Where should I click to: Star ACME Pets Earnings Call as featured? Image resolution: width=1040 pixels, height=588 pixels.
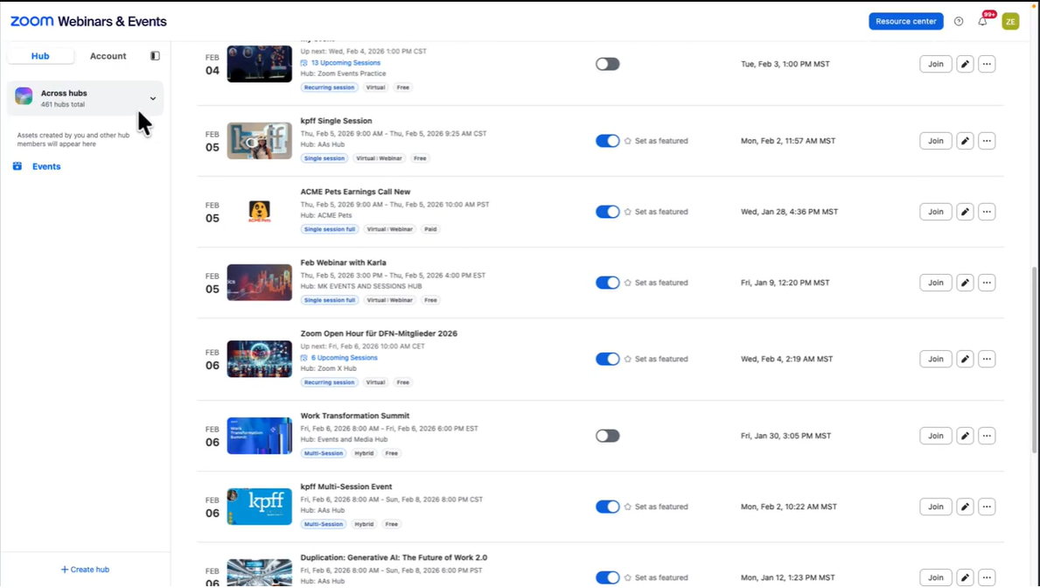click(x=628, y=212)
